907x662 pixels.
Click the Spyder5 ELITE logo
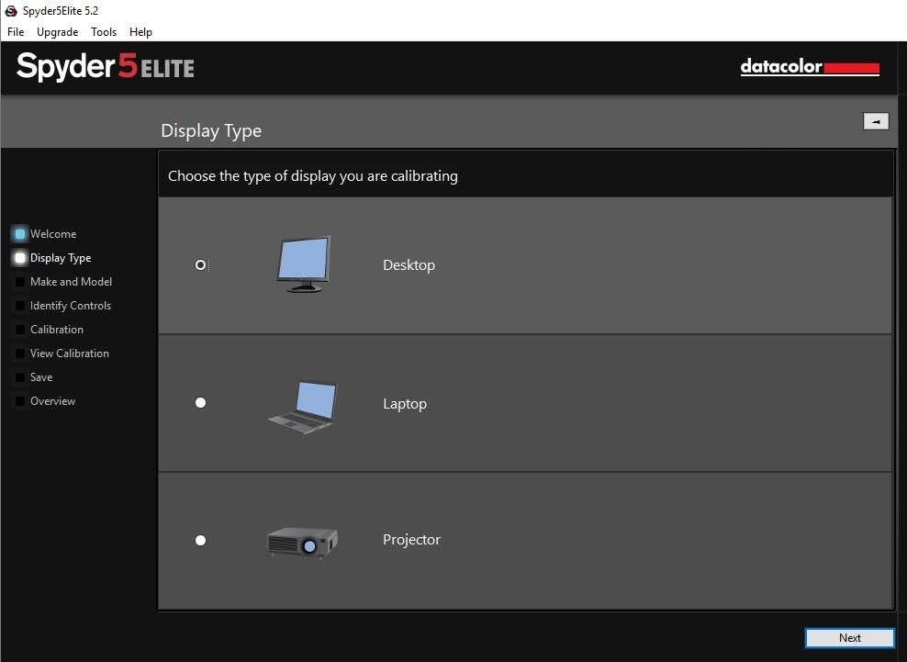tap(106, 66)
